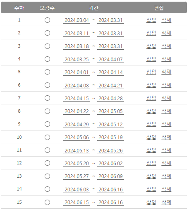
Task: Click 삽입 for week 1
Action: [x=151, y=20]
